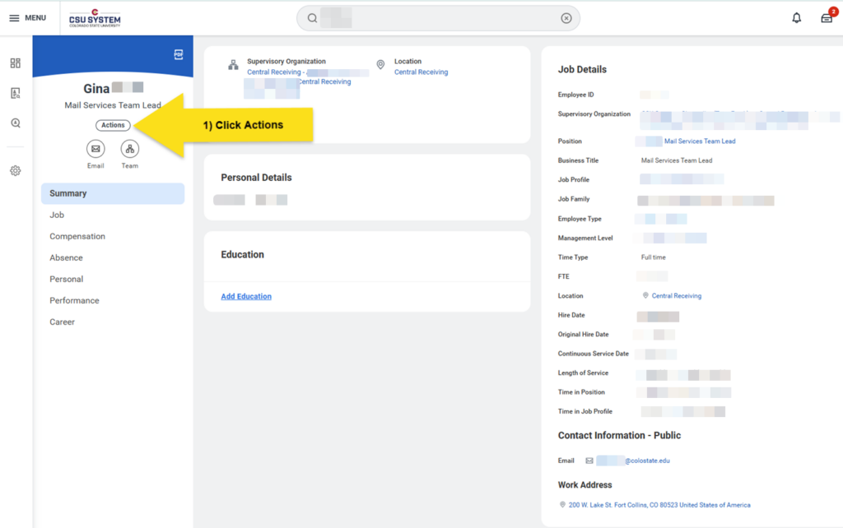Open the Career tab
The image size is (843, 528).
[63, 322]
